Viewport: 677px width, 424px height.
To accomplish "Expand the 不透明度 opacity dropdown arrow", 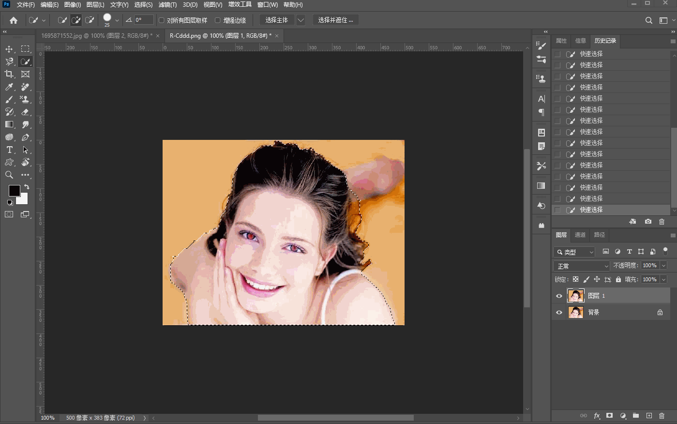I will point(663,265).
